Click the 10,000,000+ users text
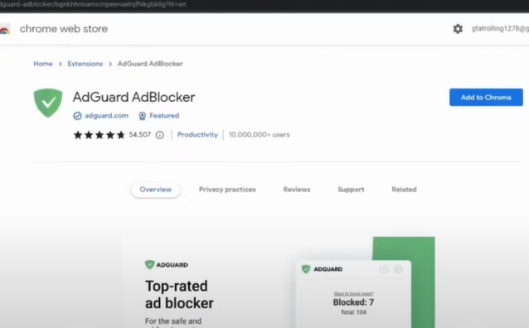The height and width of the screenshot is (328, 529). click(x=259, y=135)
